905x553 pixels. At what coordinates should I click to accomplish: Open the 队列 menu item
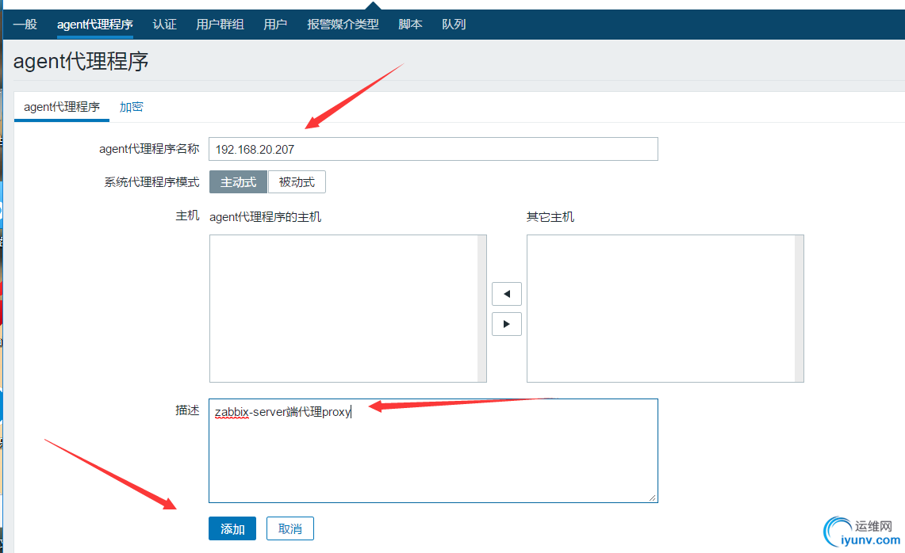pos(454,25)
